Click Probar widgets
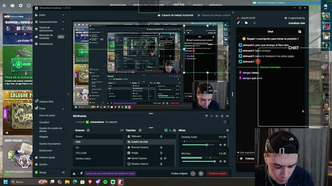The height and width of the screenshot is (186, 332). [x=179, y=174]
